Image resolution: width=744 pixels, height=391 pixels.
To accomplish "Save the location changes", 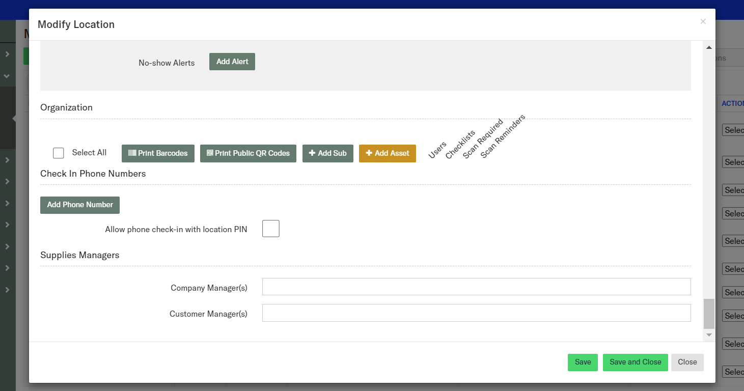I will [x=583, y=362].
